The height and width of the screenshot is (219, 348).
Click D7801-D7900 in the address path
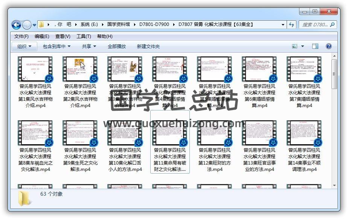coord(154,24)
